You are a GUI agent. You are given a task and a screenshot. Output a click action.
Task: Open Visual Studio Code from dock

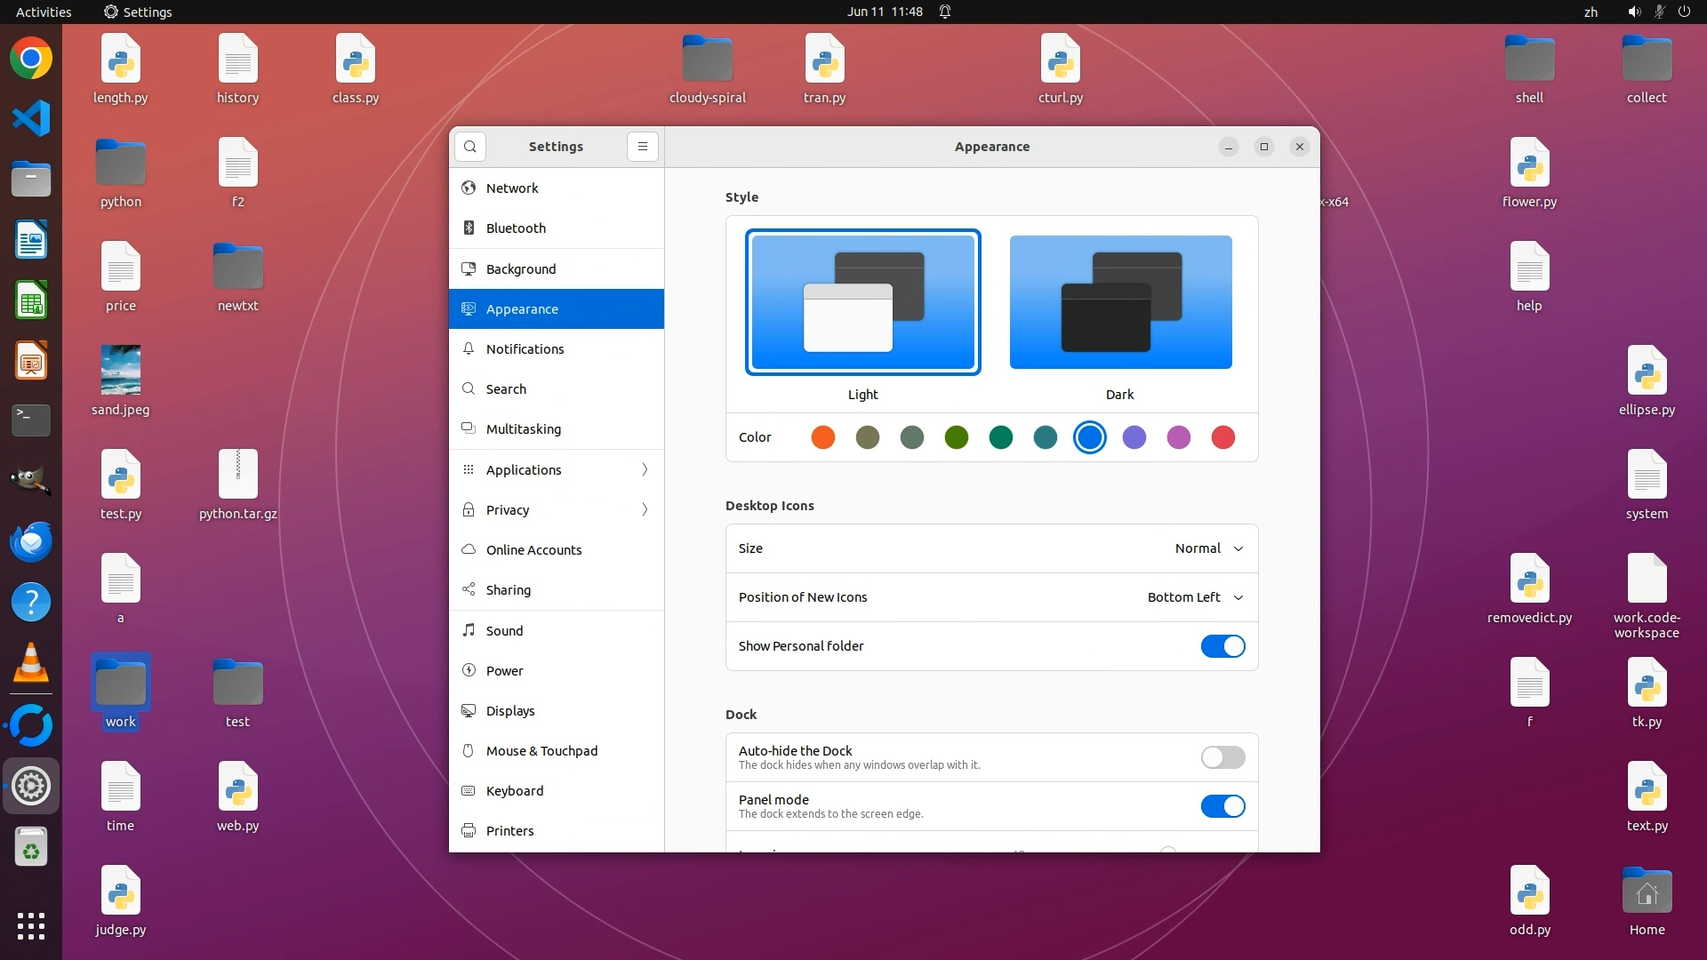(31, 119)
